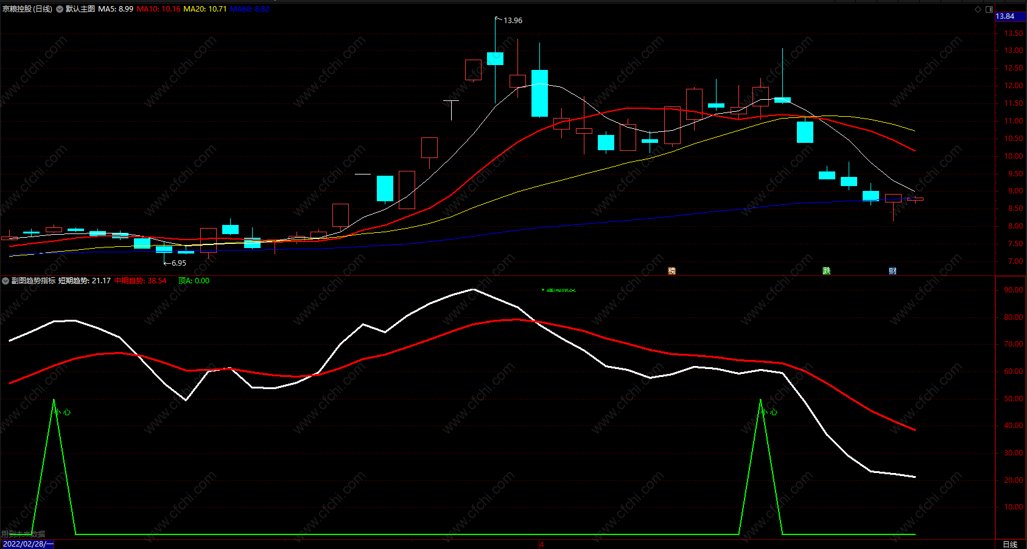Select the MA60: 8.82 label
1027x549 pixels.
click(x=250, y=9)
